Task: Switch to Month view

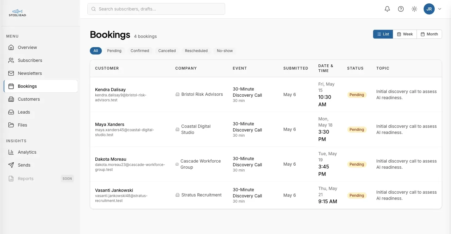Action: (429, 34)
